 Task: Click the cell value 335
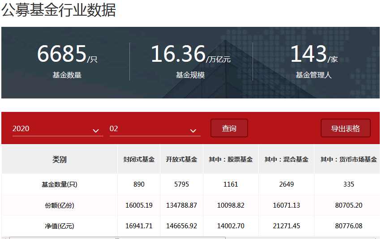348,184
